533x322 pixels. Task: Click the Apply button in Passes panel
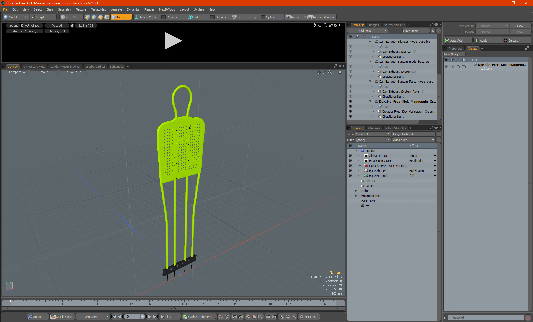(487, 41)
